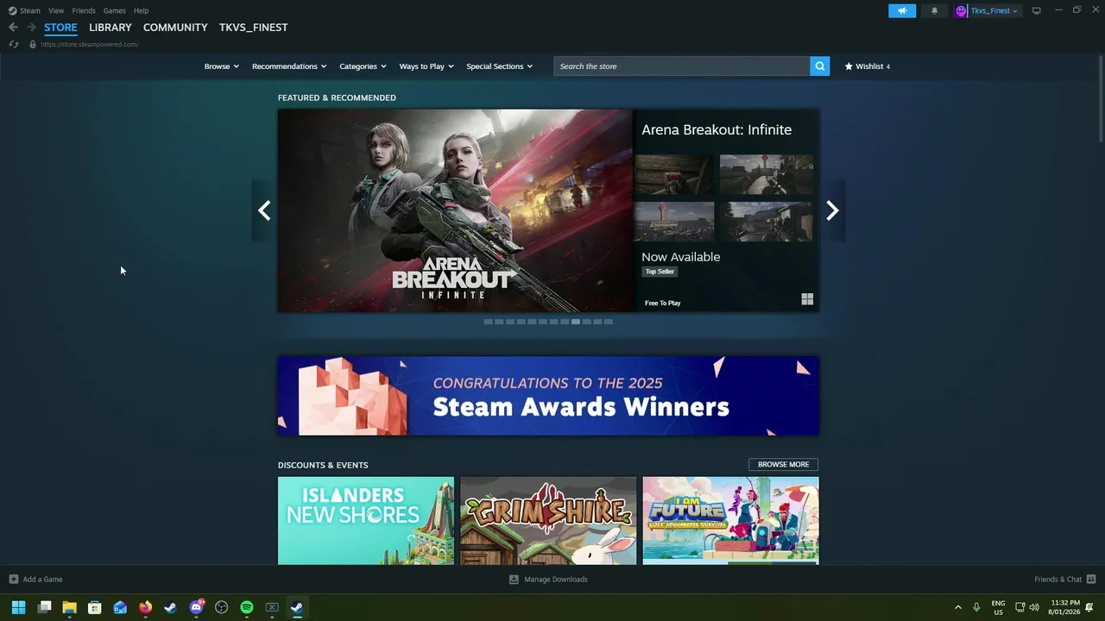Open the Grimshire event card
The height and width of the screenshot is (621, 1105).
coord(548,521)
